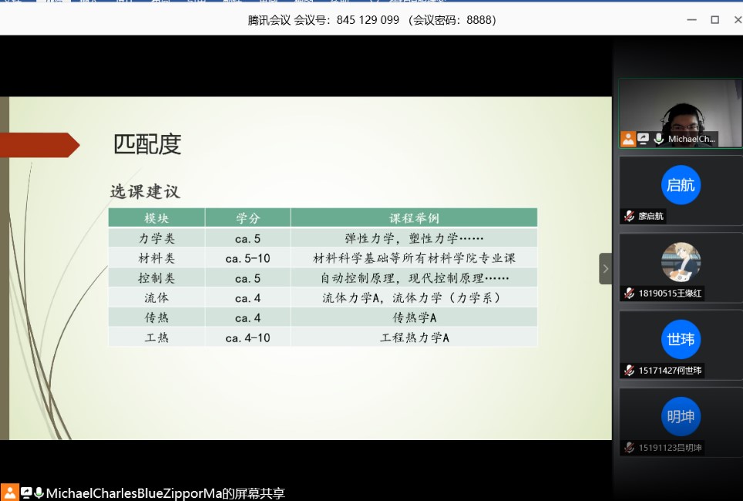Screen dimensions: 743x501
Task: Select the 世玮 blue avatar tile
Action: tap(680, 339)
